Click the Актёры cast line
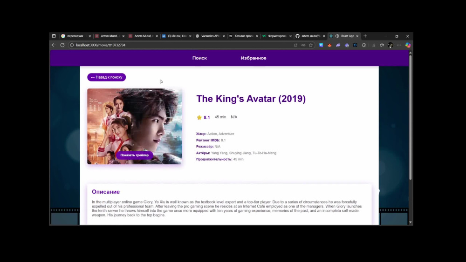This screenshot has width=466, height=262. 236,153
